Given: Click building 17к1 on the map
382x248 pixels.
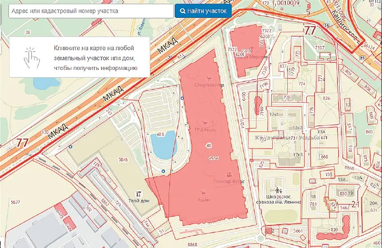Looking at the screenshot, I should pos(274,114).
